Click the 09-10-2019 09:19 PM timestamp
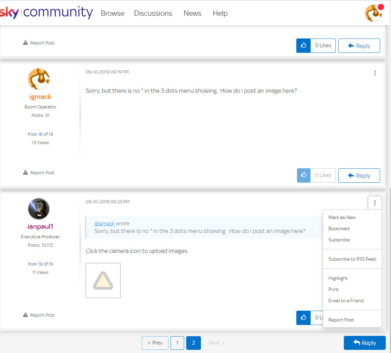The width and height of the screenshot is (391, 353). point(107,72)
